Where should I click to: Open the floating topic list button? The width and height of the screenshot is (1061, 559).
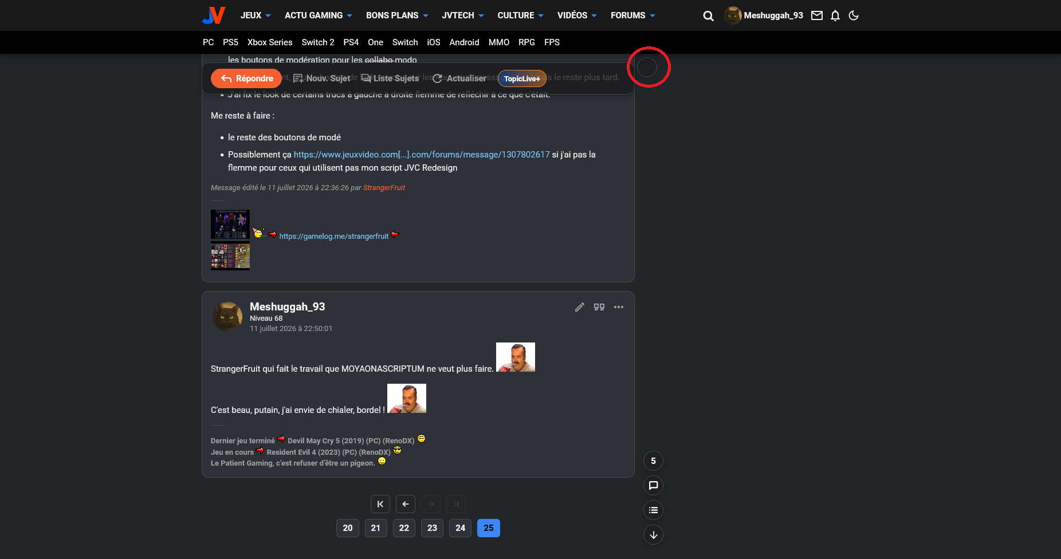(x=653, y=510)
